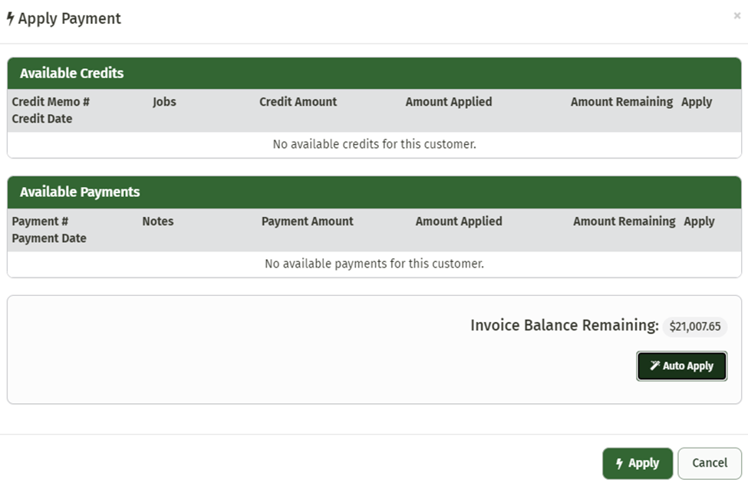Click Amount Remaining header in Available Payments

624,222
